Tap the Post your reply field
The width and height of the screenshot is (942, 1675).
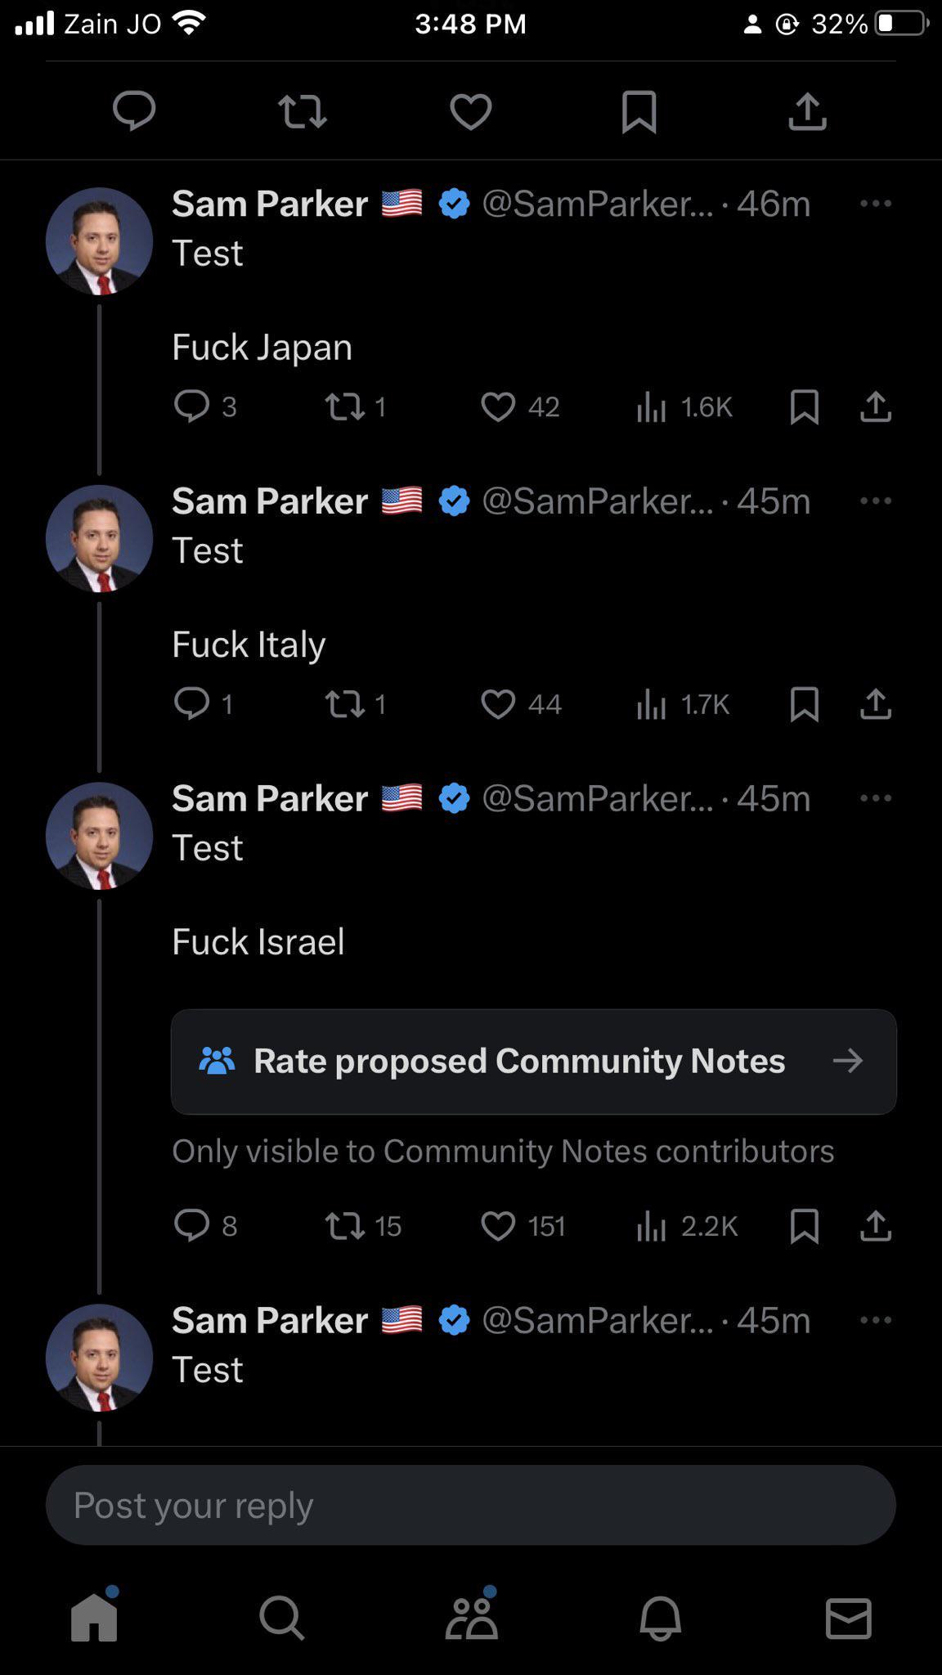470,1505
